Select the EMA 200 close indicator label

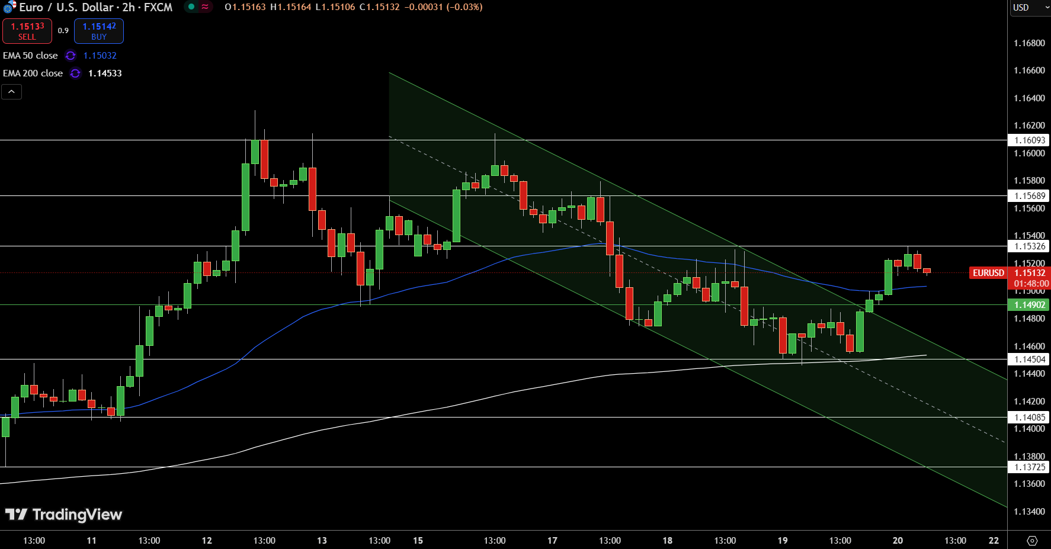[x=33, y=73]
